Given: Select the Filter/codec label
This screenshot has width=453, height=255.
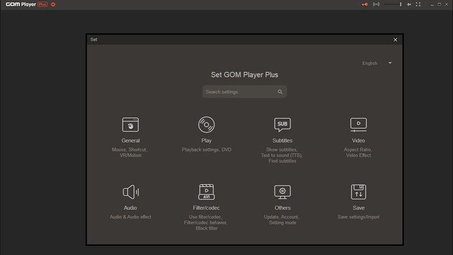Looking at the screenshot, I should tap(206, 208).
